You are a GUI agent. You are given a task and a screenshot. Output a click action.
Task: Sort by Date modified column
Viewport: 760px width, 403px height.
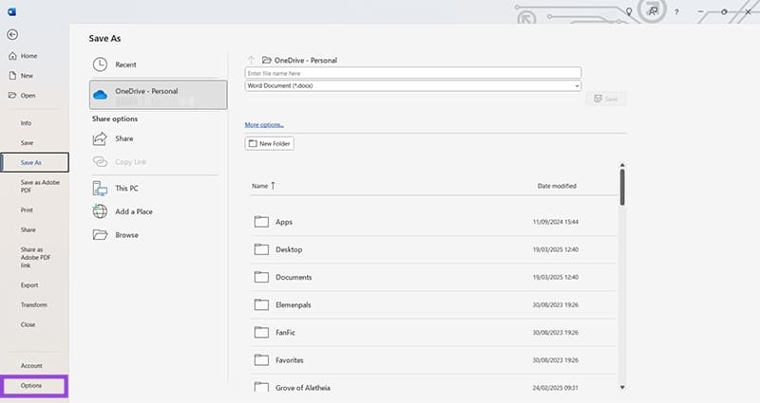557,186
